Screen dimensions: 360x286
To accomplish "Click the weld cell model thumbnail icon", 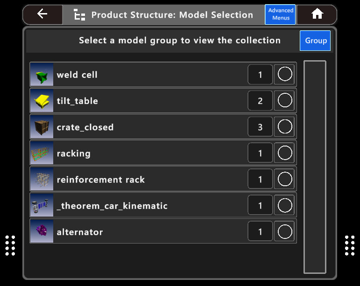I will coord(42,75).
